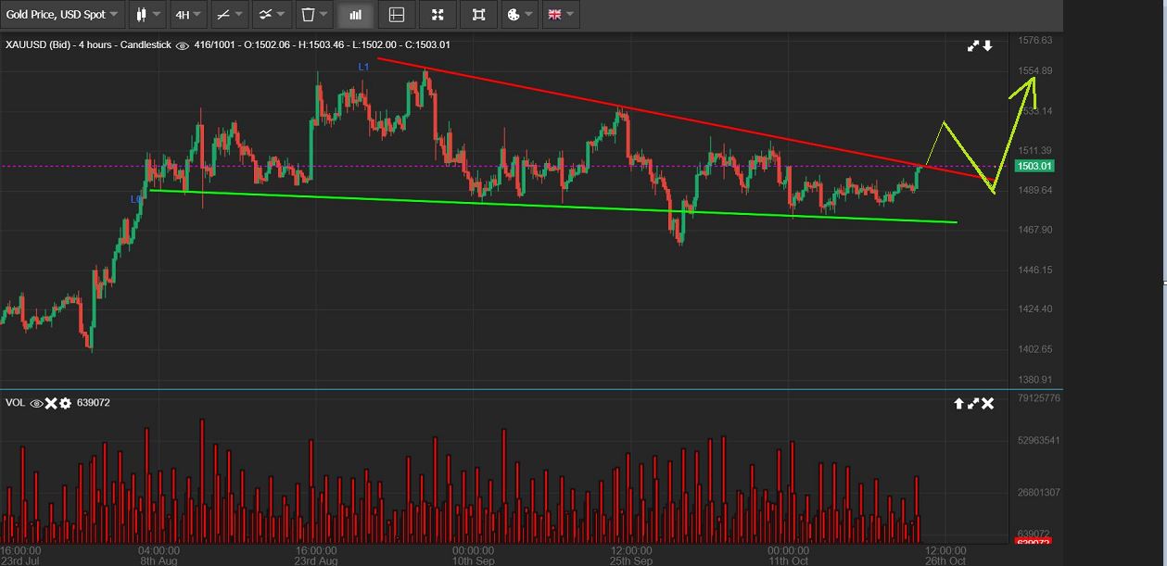This screenshot has height=566, width=1167.
Task: Remove VOL indicator with X beside eye
Action: click(52, 403)
